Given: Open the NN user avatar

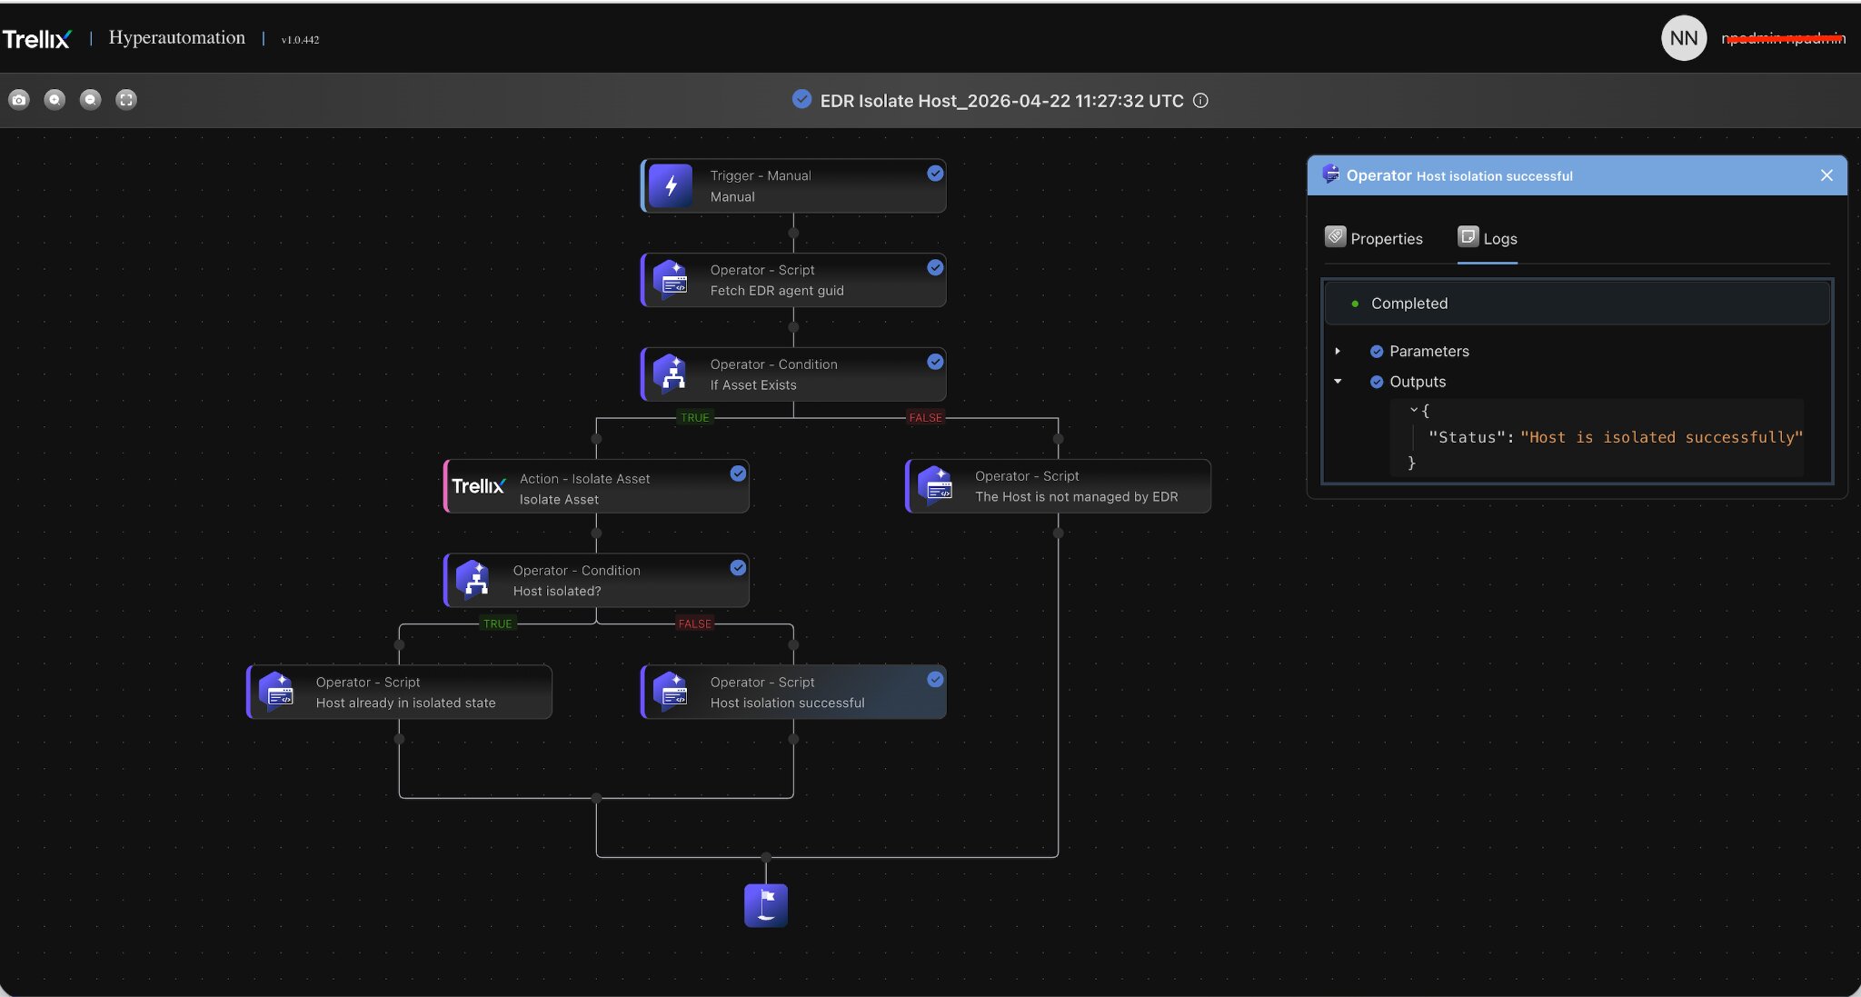Looking at the screenshot, I should point(1684,38).
